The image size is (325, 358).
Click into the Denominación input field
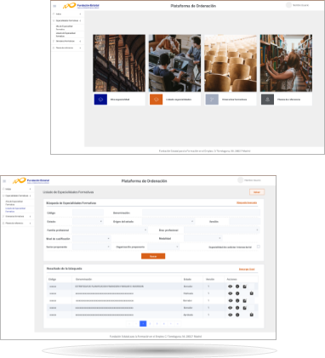pos(201,213)
